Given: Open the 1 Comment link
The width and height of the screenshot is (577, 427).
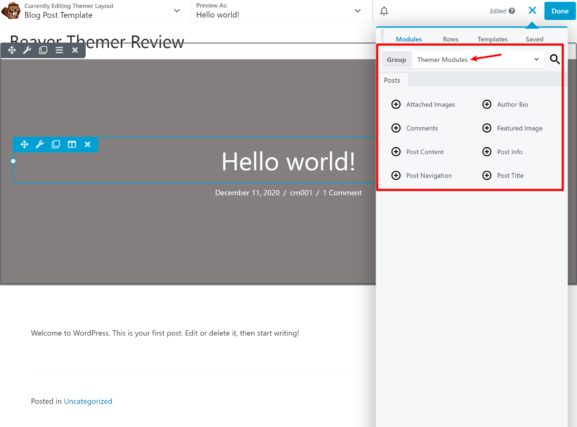Looking at the screenshot, I should (342, 193).
